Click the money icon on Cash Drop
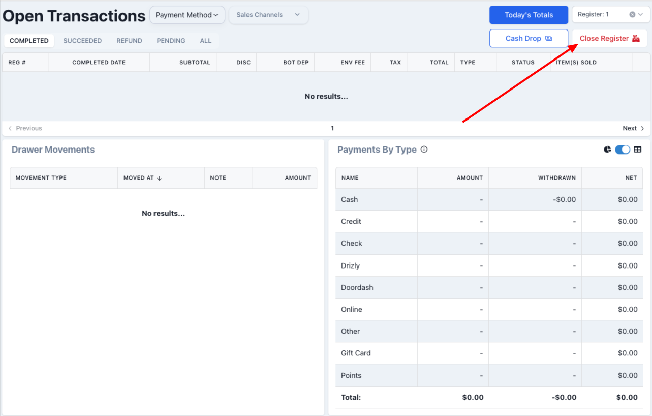Image resolution: width=652 pixels, height=416 pixels. (x=548, y=39)
